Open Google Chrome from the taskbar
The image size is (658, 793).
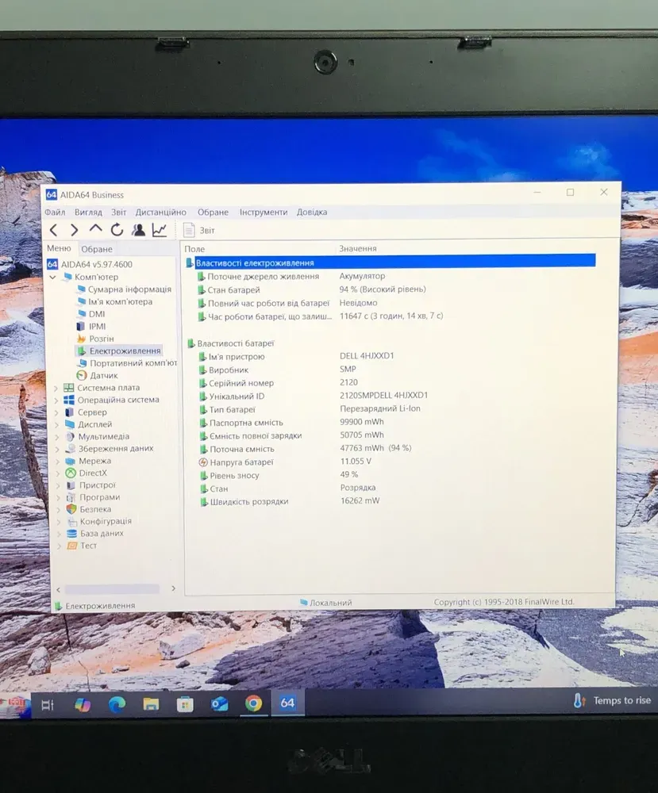point(253,703)
